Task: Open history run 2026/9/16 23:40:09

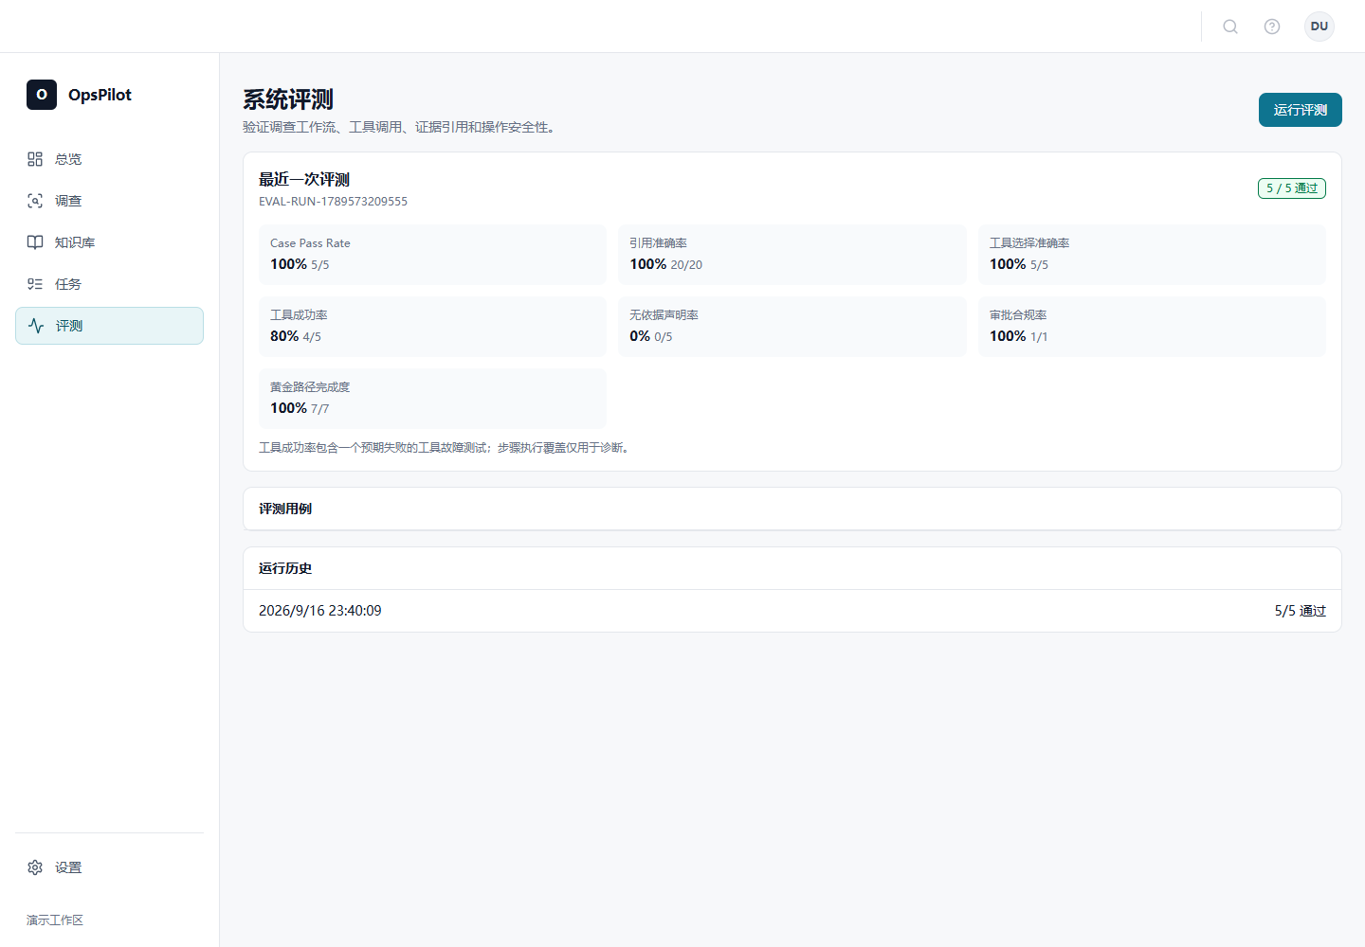Action: (x=792, y=611)
